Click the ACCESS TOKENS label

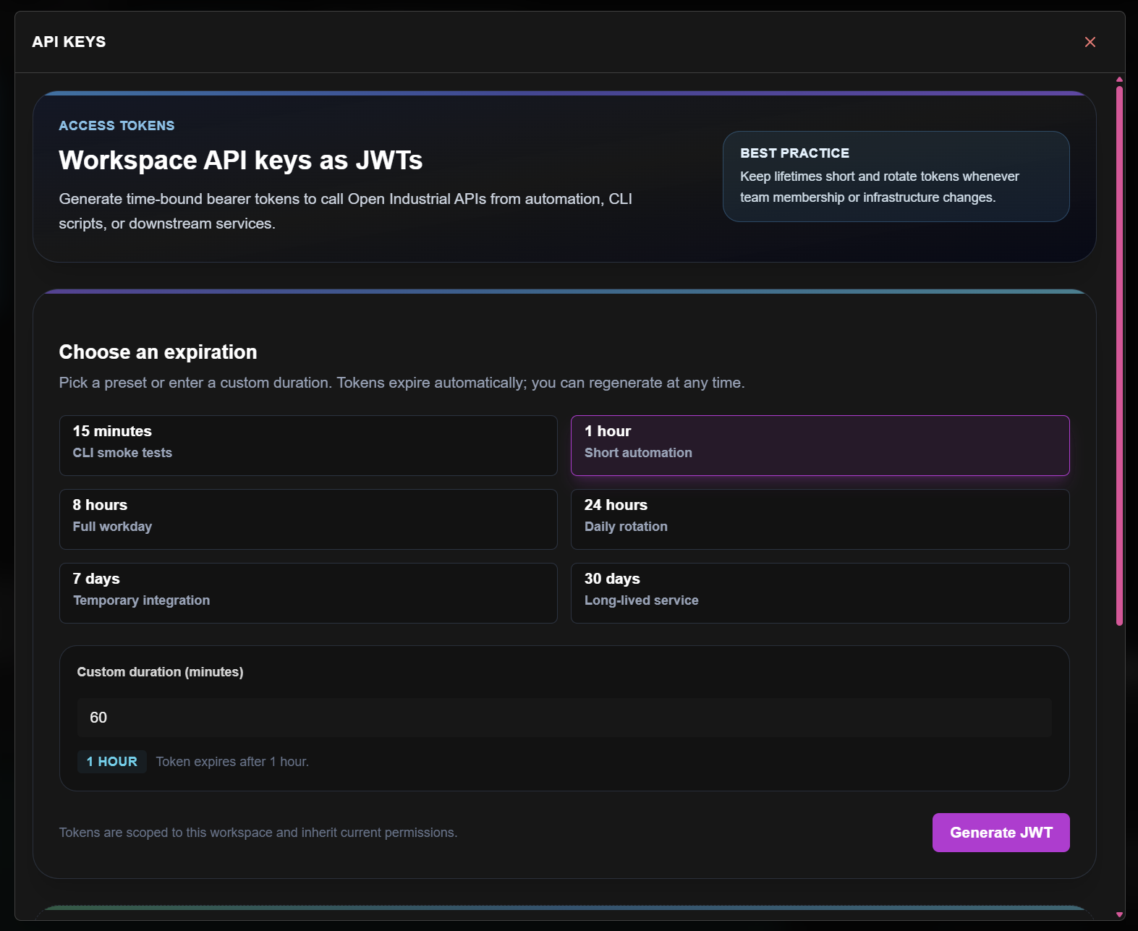[x=116, y=126]
